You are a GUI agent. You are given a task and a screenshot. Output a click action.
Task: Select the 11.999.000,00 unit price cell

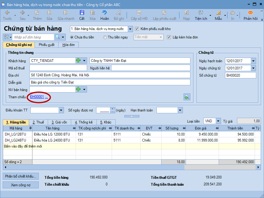[202, 140]
